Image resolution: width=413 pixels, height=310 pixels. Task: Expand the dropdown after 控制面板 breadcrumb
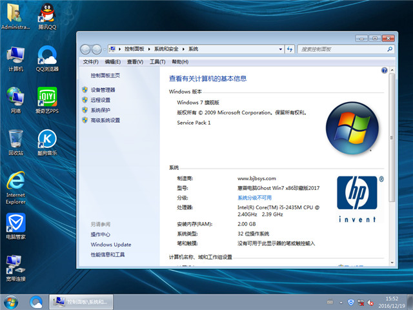pyautogui.click(x=149, y=49)
